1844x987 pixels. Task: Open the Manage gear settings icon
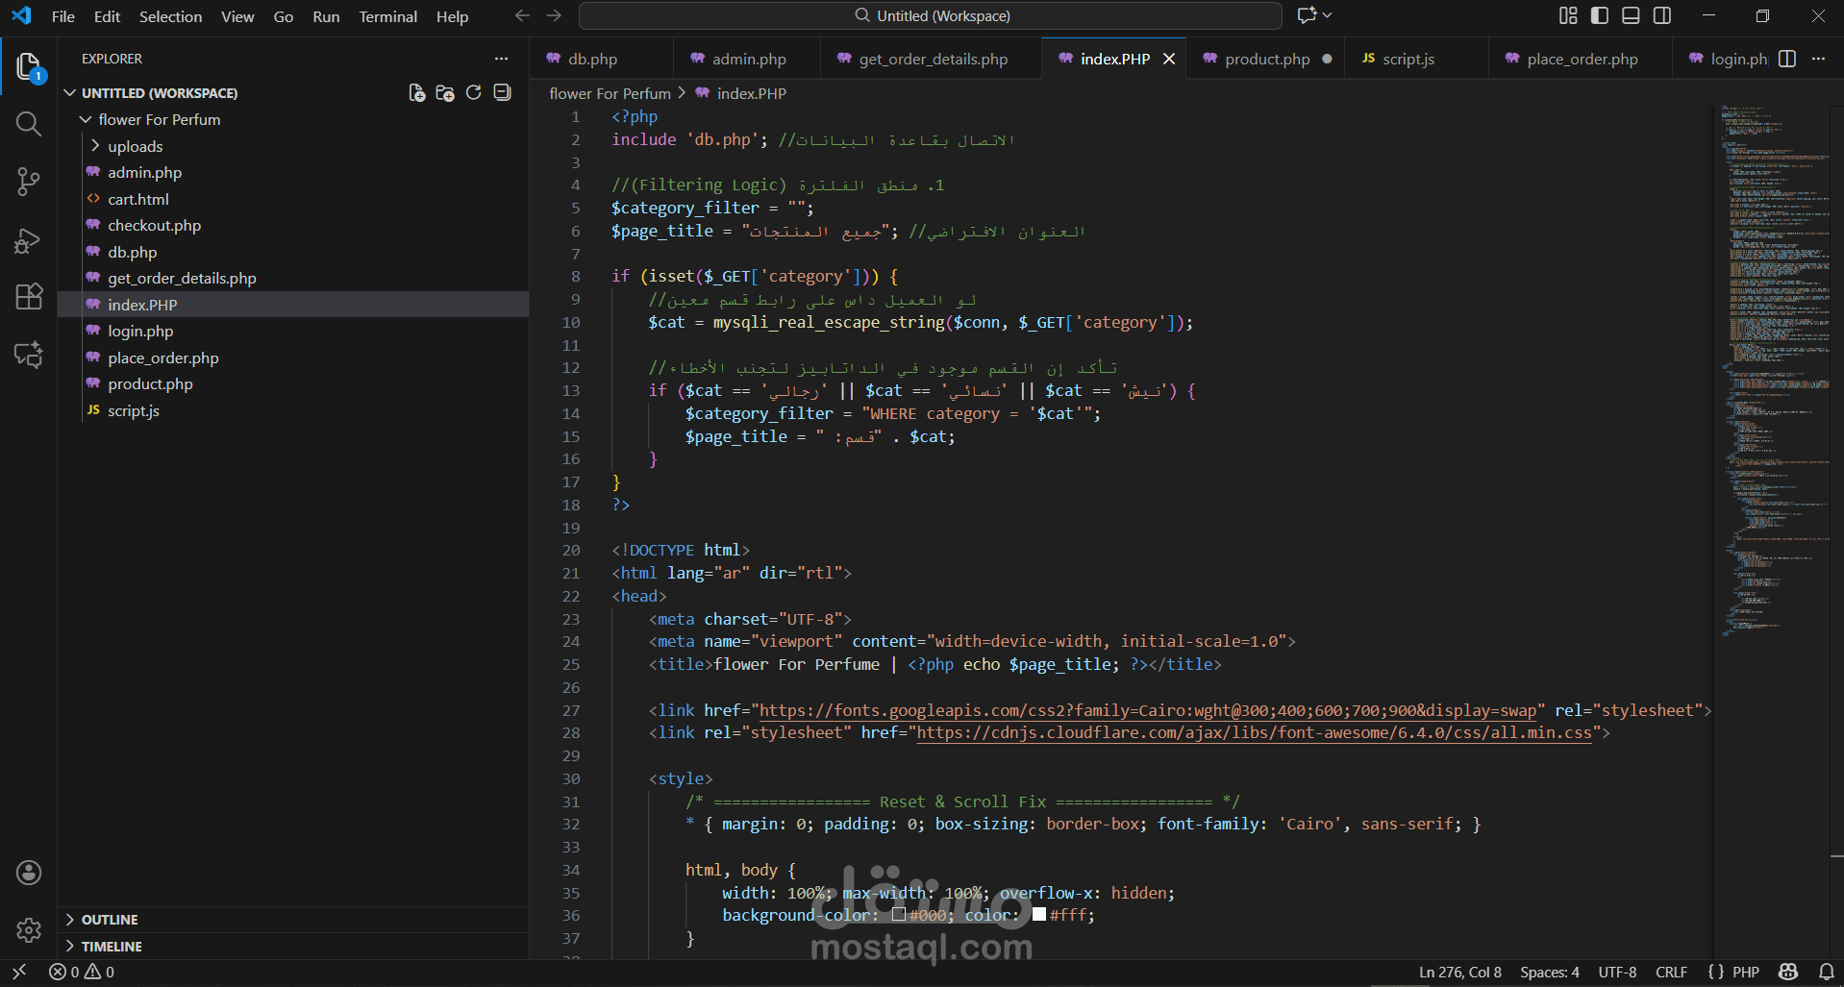pos(29,929)
